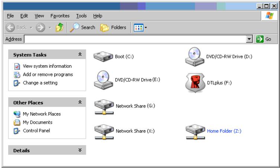280x168 pixels.
Task: Open the Address bar dropdown
Action: [x=249, y=39]
